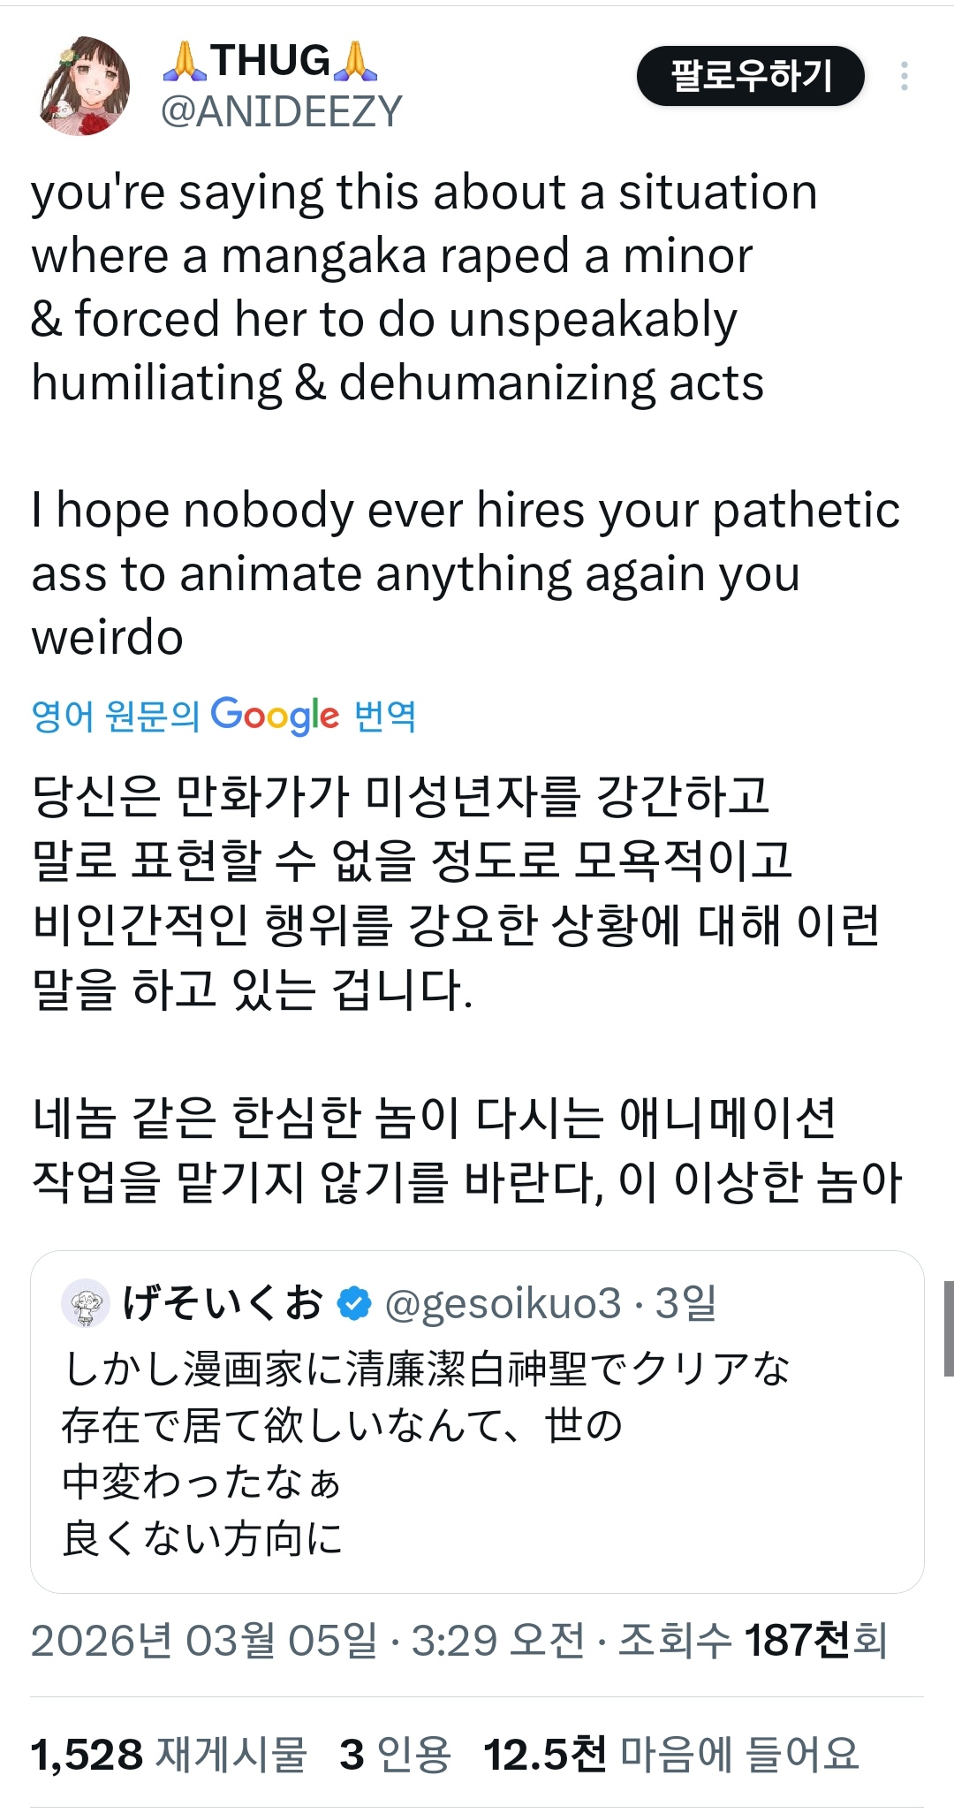This screenshot has height=1813, width=954.
Task: Open the 12.5천 마음에 들어요 likes list
Action: tap(671, 1754)
